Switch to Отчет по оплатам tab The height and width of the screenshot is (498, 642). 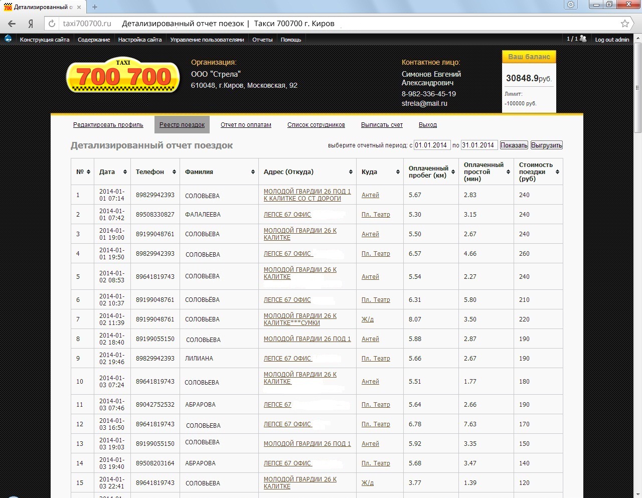[x=246, y=125]
